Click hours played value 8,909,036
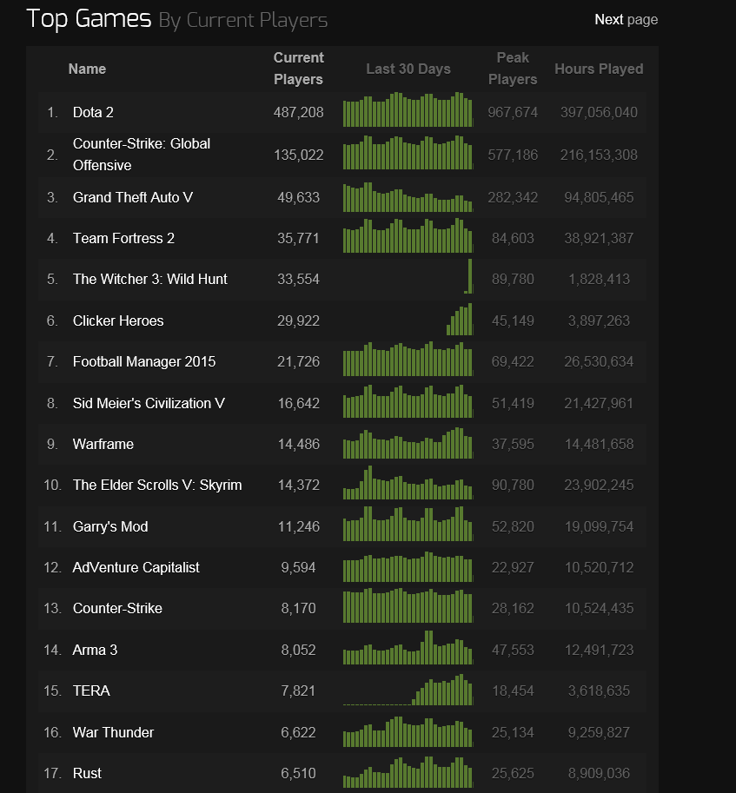The image size is (736, 793). 599,773
